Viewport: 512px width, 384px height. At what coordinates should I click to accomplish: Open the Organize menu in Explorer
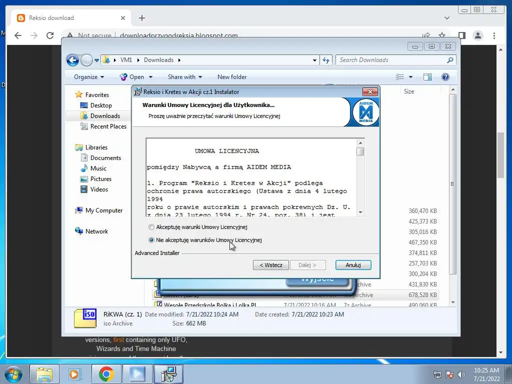89,77
